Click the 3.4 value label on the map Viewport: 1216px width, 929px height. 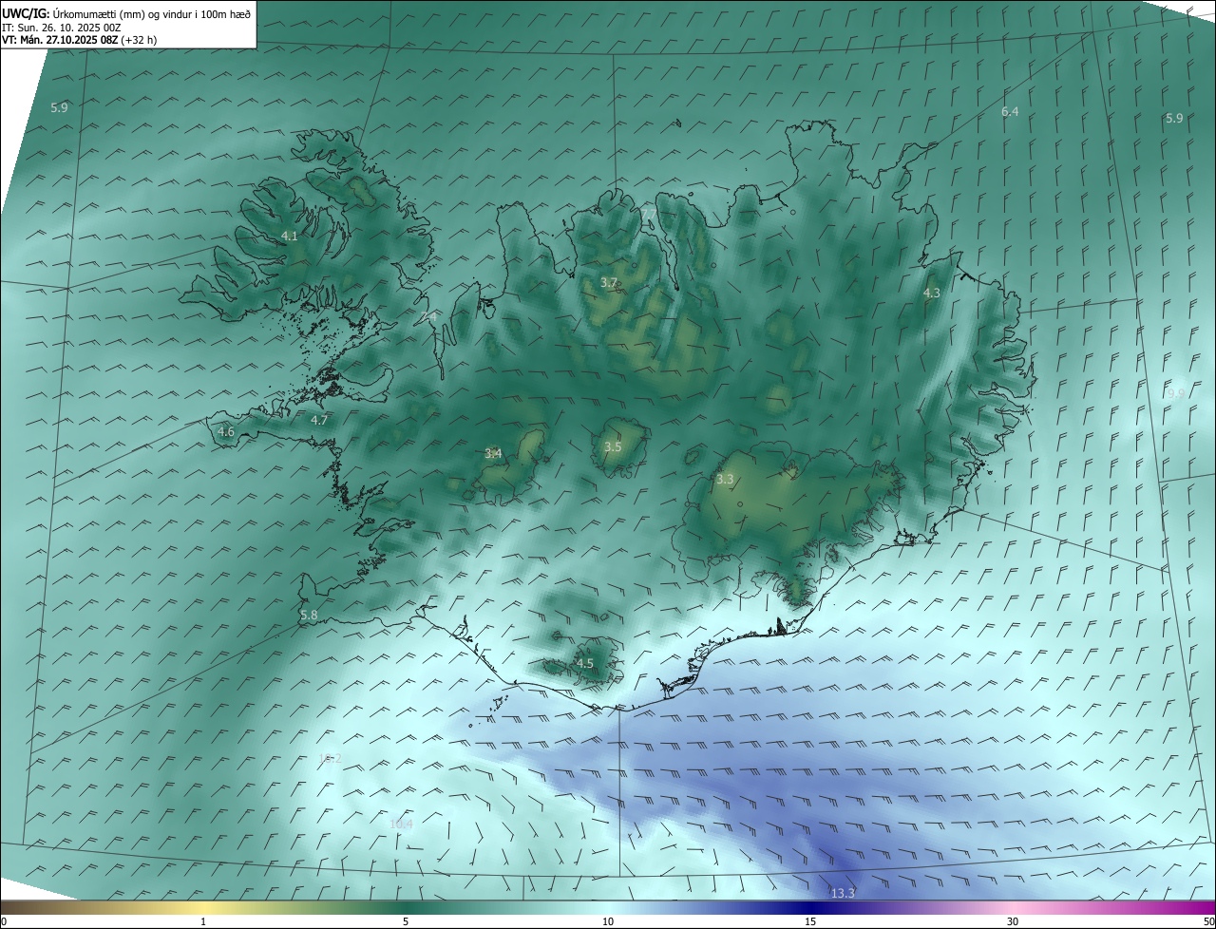pos(493,454)
